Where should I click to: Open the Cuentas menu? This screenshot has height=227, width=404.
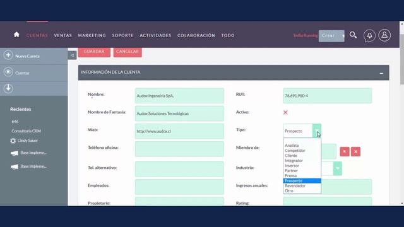[x=37, y=35]
